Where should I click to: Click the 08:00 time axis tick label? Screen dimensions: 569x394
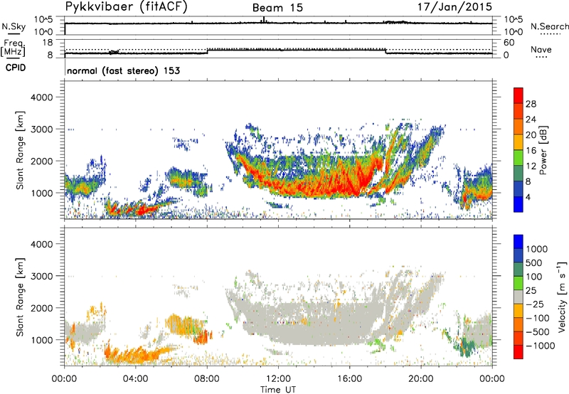point(207,379)
